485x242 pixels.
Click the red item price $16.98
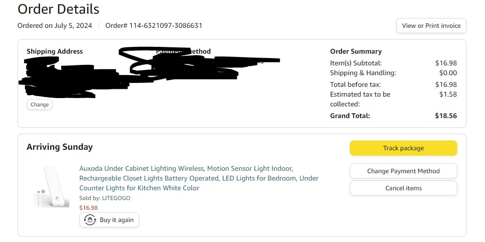click(88, 208)
